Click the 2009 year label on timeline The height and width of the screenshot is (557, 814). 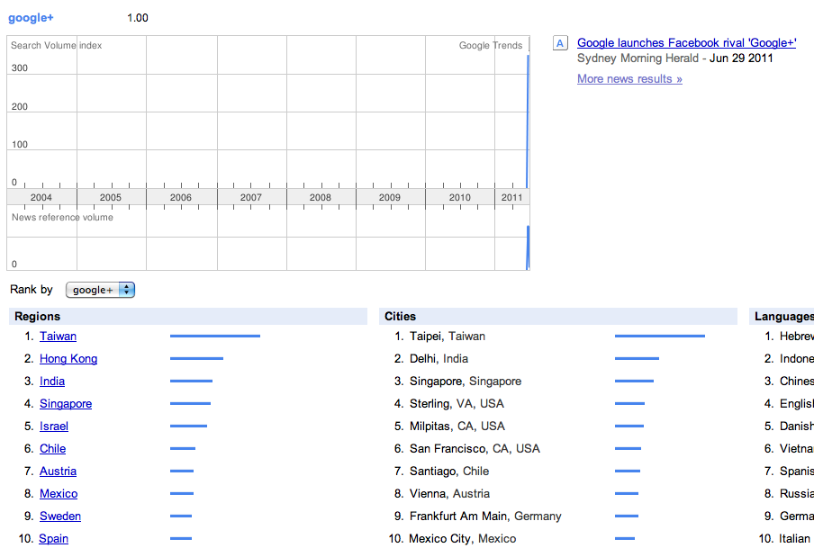coord(389,197)
